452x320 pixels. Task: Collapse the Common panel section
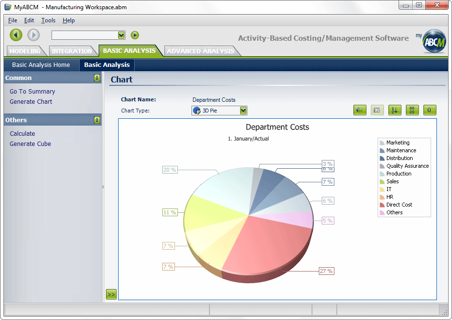pyautogui.click(x=97, y=78)
